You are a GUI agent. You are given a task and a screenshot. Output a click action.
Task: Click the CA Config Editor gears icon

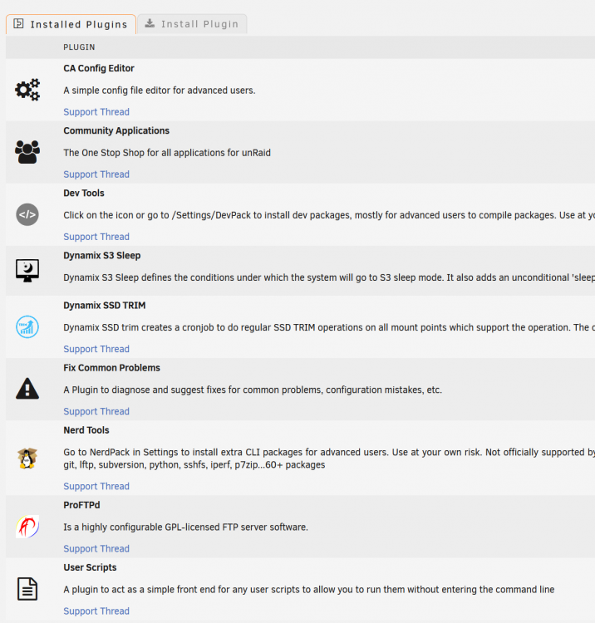click(27, 90)
